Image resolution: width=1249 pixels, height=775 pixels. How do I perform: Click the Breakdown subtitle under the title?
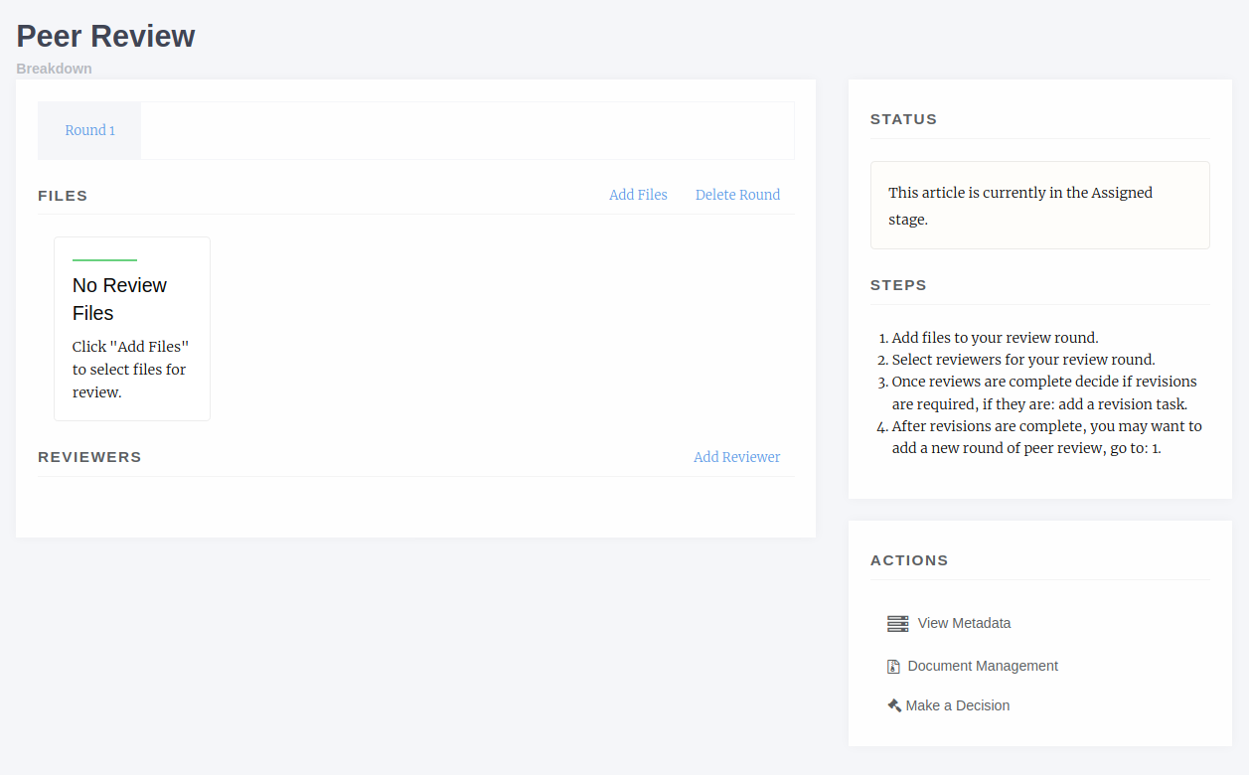pos(54,69)
